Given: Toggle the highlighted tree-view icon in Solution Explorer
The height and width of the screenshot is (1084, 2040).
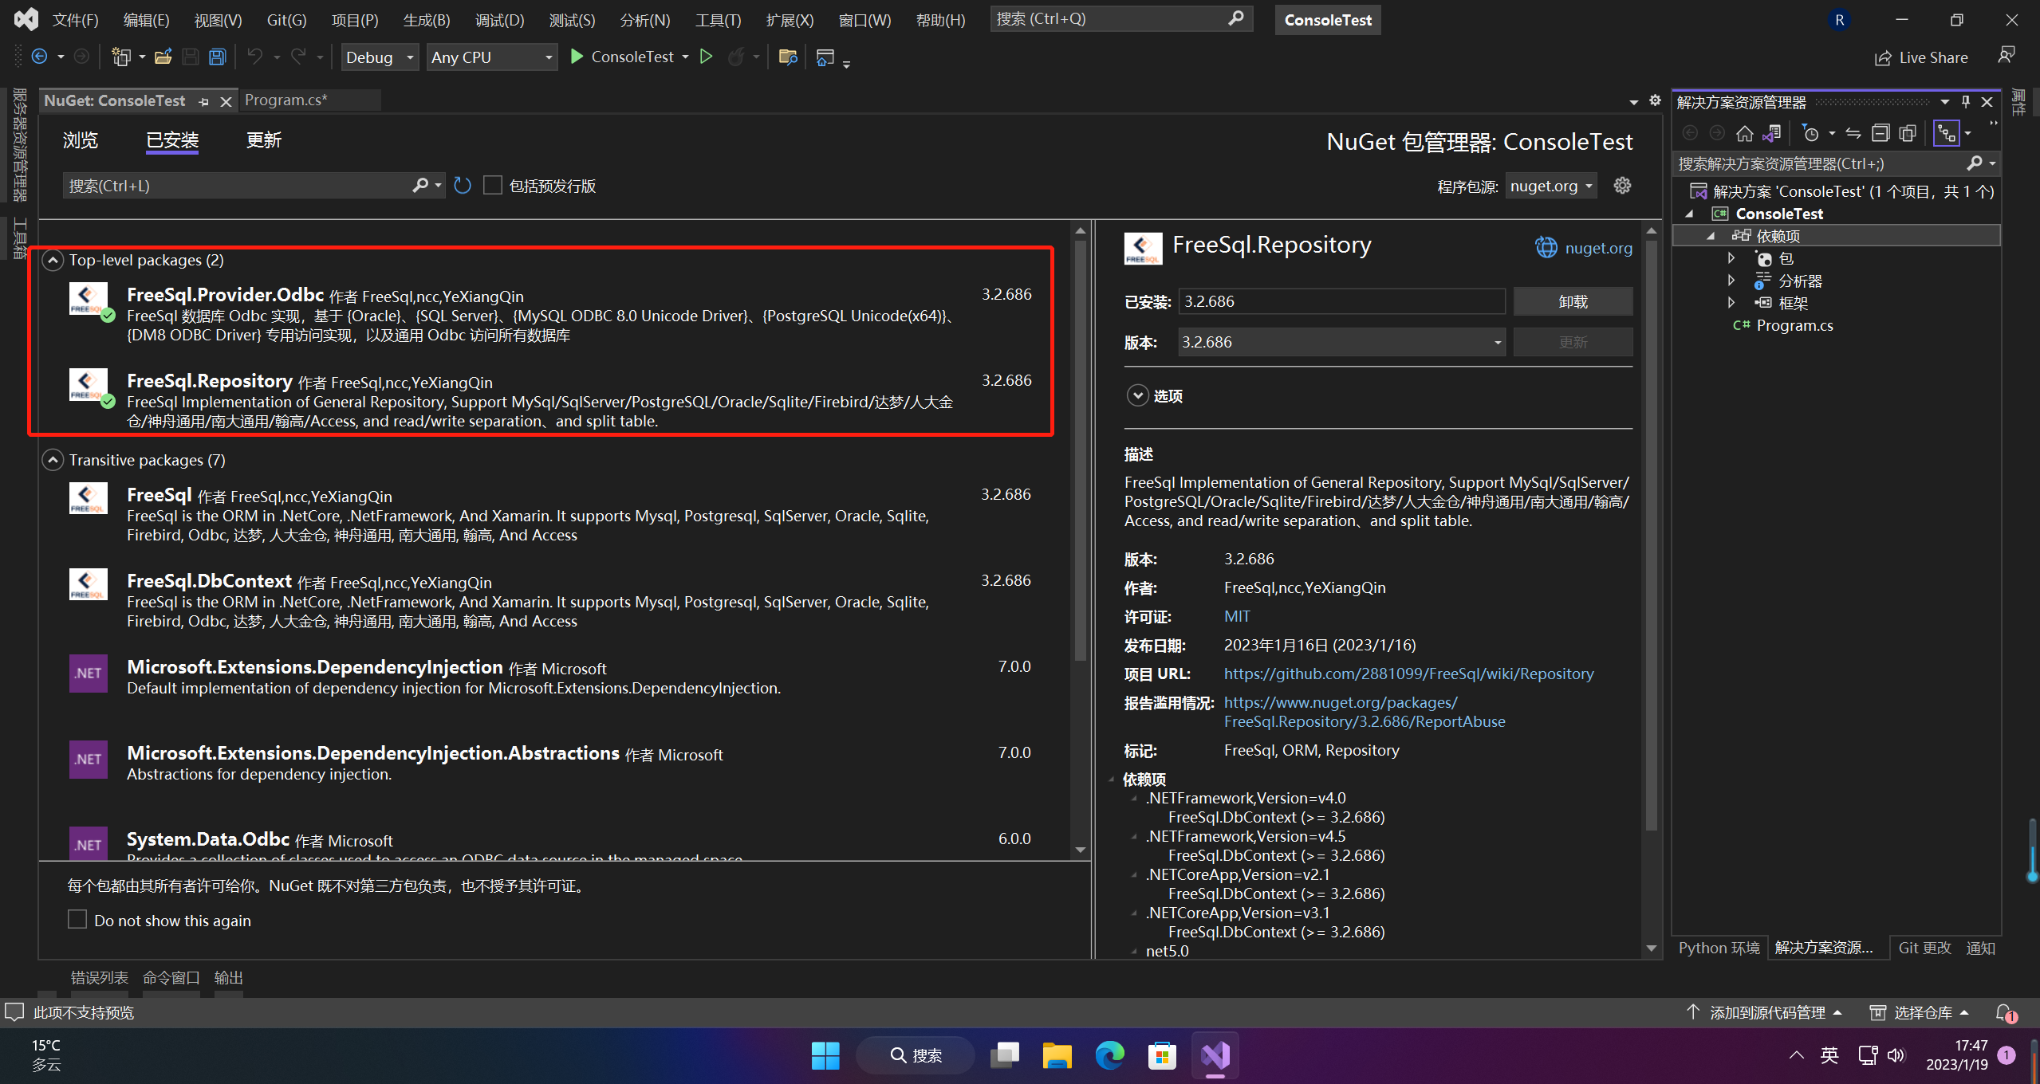Looking at the screenshot, I should click(x=1947, y=133).
